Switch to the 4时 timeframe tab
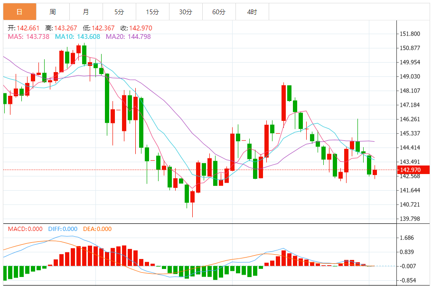The width and height of the screenshot is (432, 286). tap(252, 12)
